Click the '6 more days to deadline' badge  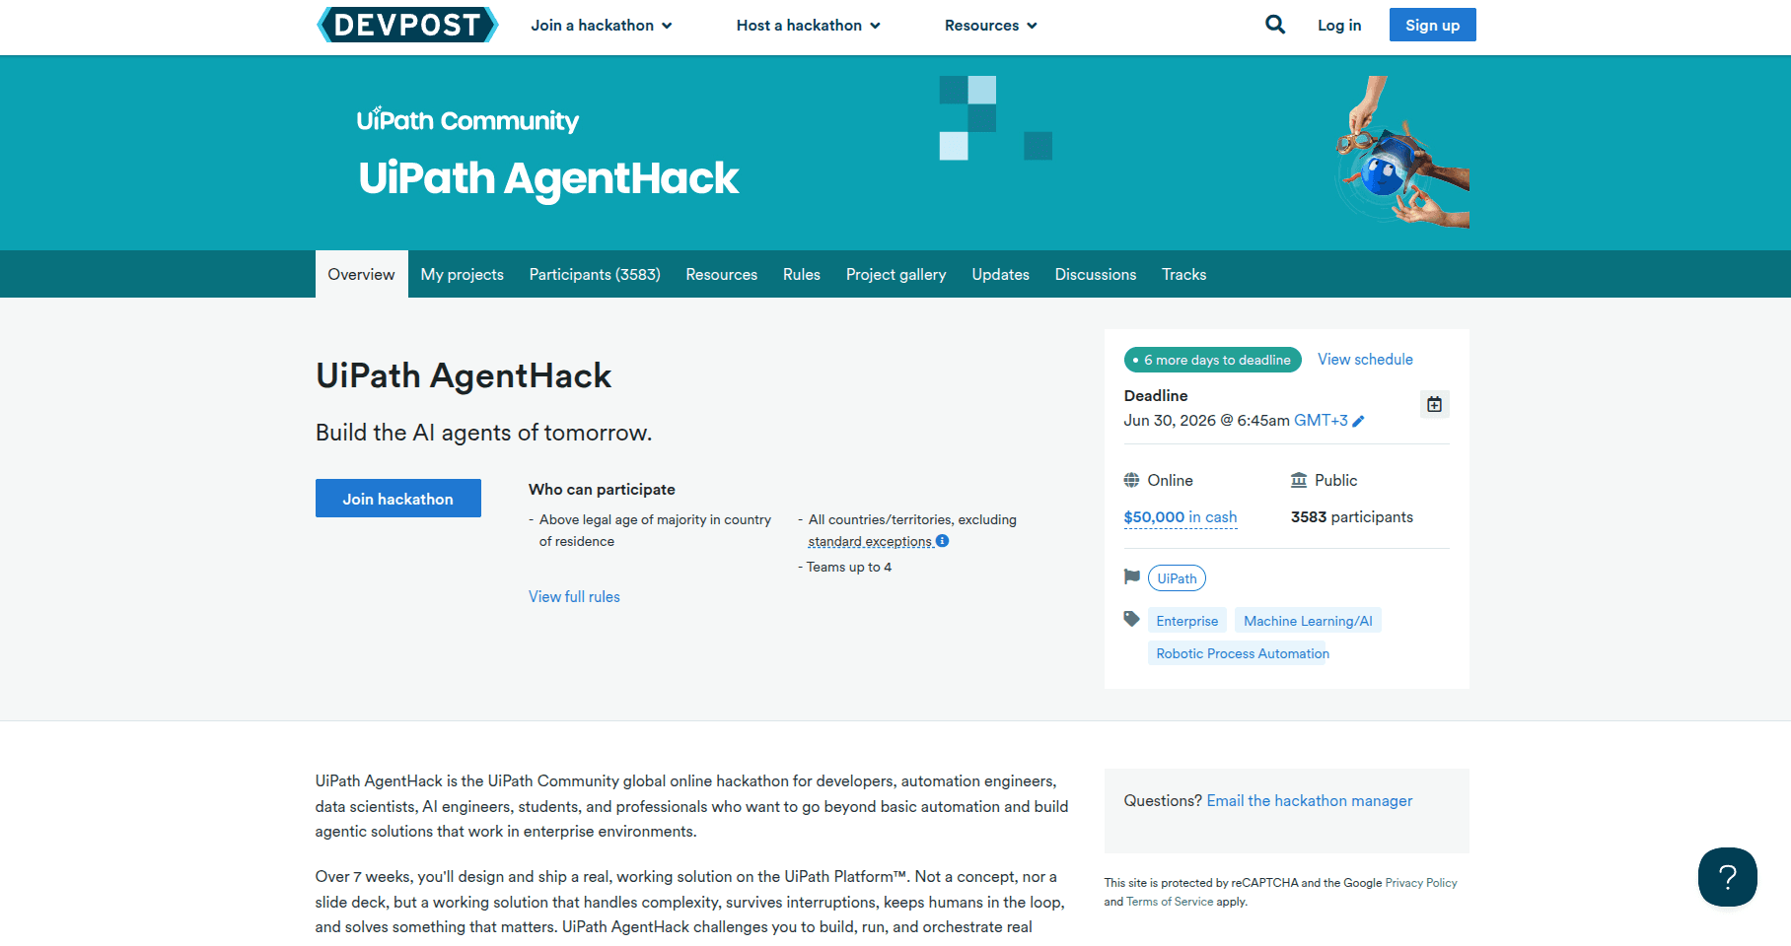tap(1212, 360)
